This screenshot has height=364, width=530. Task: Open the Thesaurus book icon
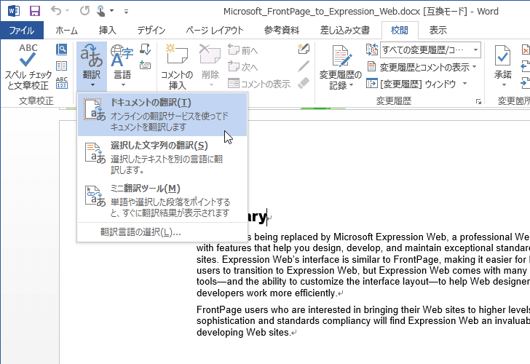click(x=61, y=66)
